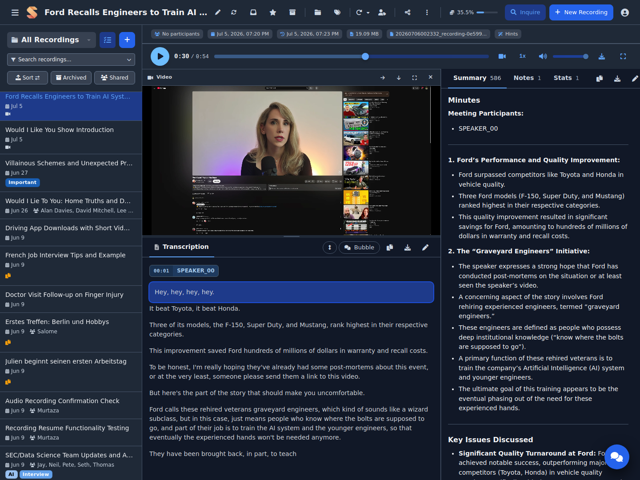Manage participants icon in toolbar
Viewport: 640px width, 480px height.
coord(382,12)
